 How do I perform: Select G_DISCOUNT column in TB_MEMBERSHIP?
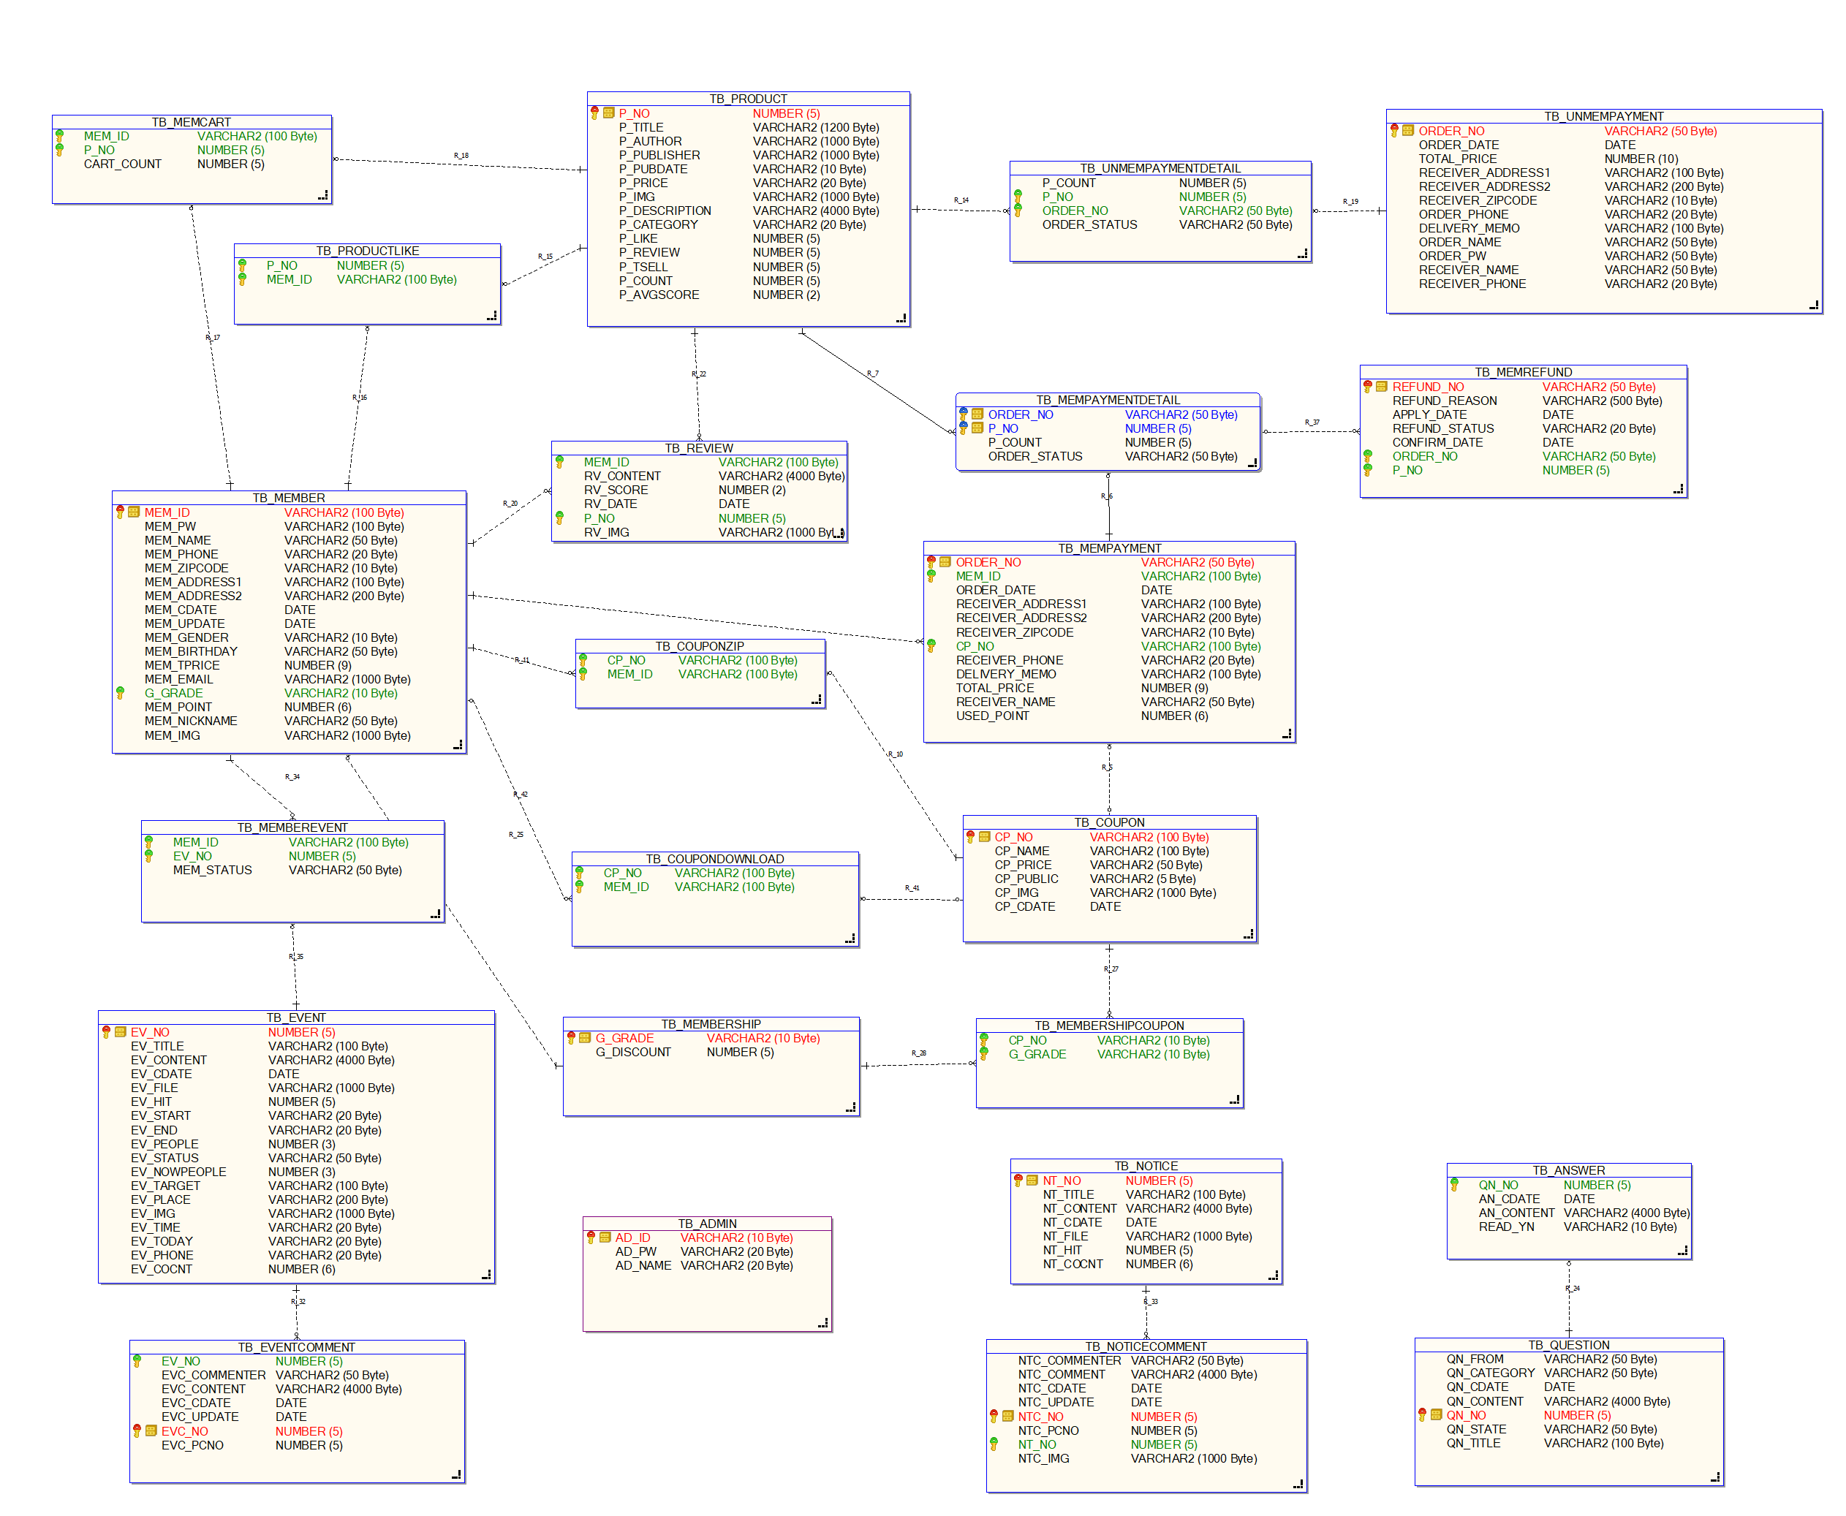pos(633,1051)
